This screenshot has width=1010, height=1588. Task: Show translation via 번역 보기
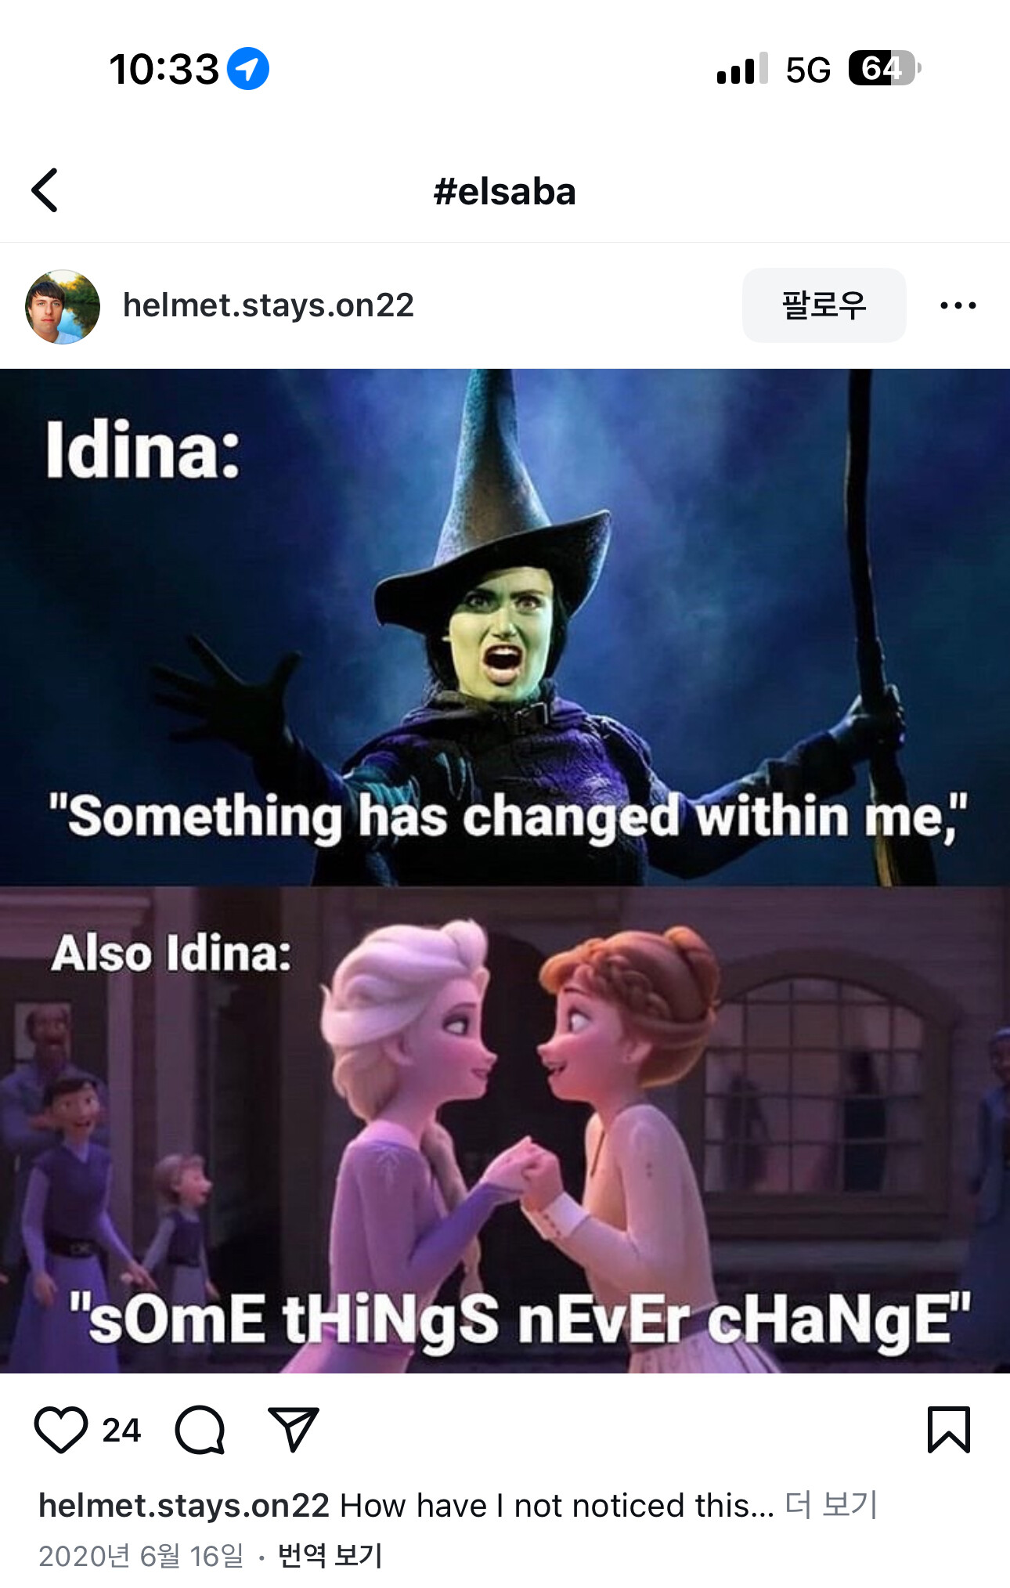330,1555
